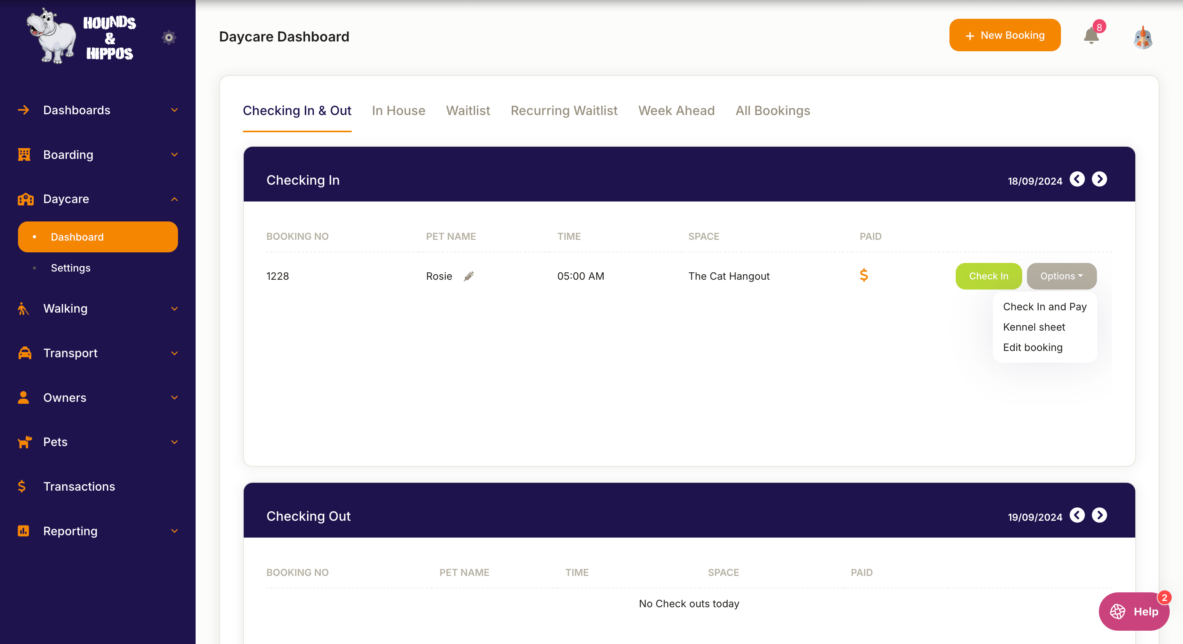
Task: Click the 19/09/2024 Checking Out date
Action: pyautogui.click(x=1035, y=517)
